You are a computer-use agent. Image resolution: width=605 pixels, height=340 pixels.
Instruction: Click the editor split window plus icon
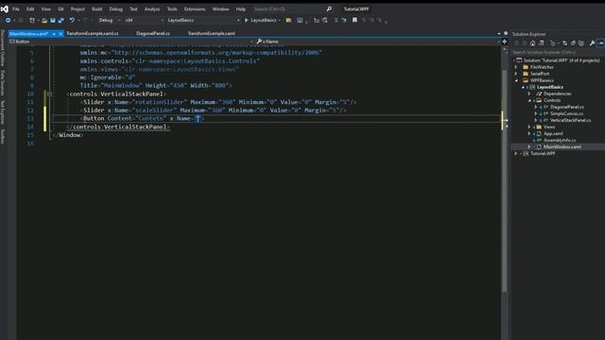coord(504,42)
